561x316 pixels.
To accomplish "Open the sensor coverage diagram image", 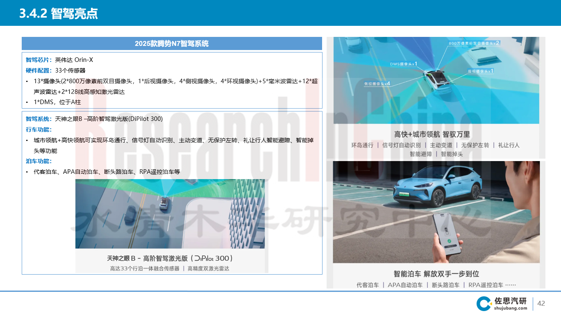I will pos(436,80).
